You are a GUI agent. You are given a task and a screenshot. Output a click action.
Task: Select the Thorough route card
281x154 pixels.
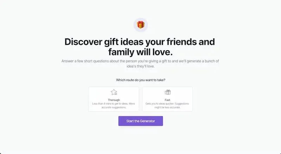point(114,99)
